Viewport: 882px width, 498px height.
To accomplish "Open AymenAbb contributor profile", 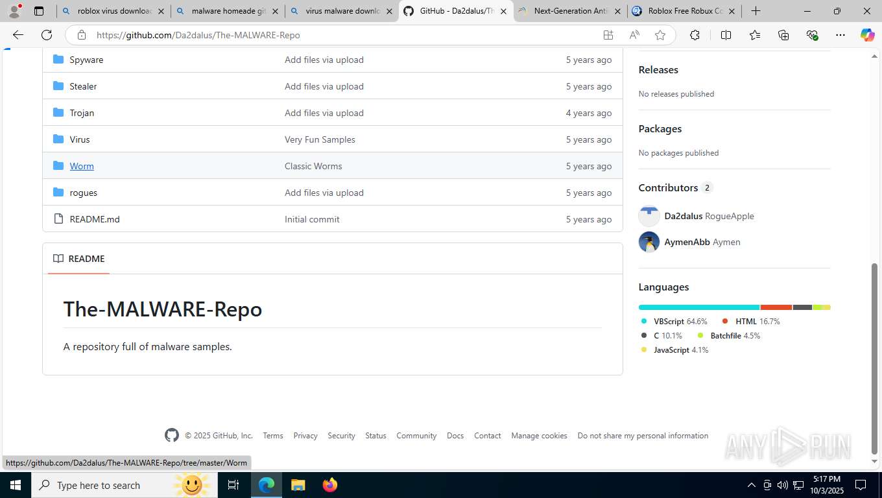I will (x=687, y=242).
